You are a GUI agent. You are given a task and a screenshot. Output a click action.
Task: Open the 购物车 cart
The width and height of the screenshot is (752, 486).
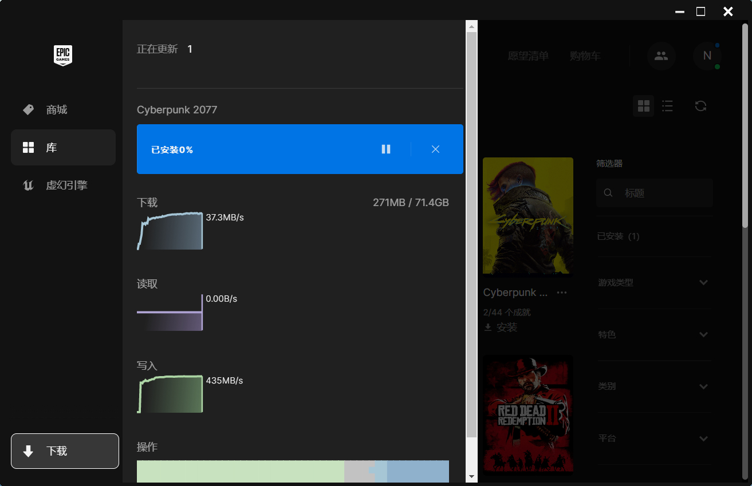point(585,56)
